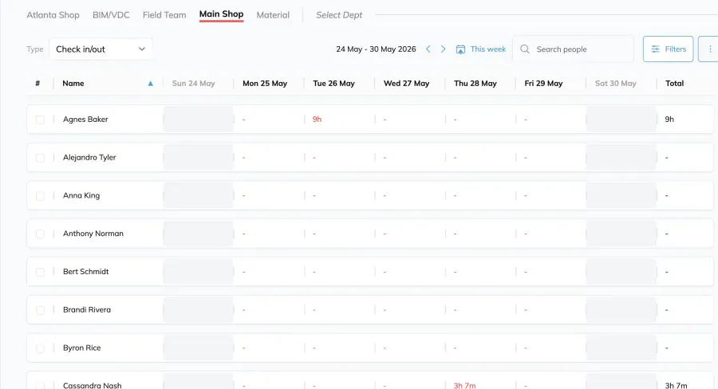Check the Bert Schmidt row checkbox
Screen dimensions: 718x389
(41, 272)
